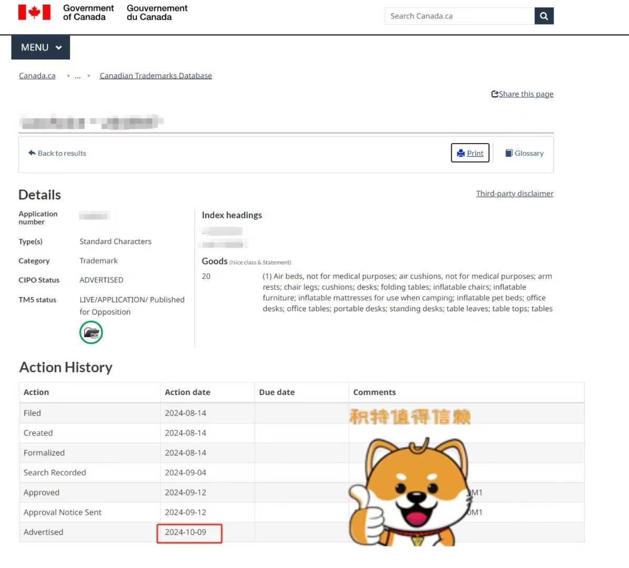
Task: Open Canadian Trademarks Database breadcrumb
Action: coord(156,76)
